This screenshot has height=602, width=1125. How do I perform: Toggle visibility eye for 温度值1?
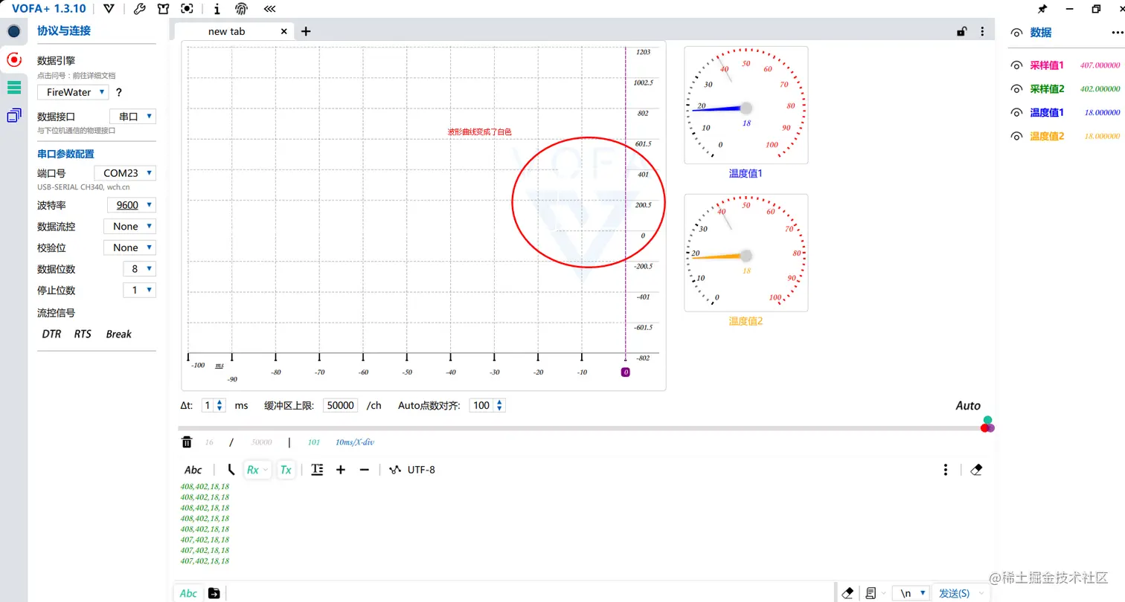pyautogui.click(x=1016, y=112)
